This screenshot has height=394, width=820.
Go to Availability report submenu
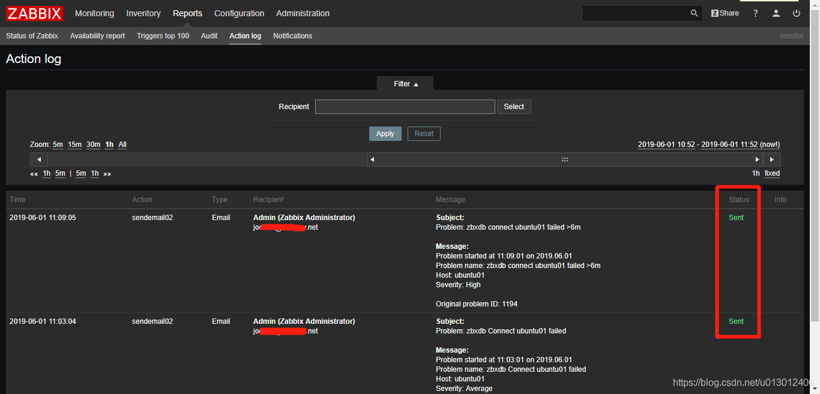[x=97, y=36]
